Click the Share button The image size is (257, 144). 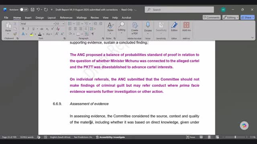tap(248, 17)
